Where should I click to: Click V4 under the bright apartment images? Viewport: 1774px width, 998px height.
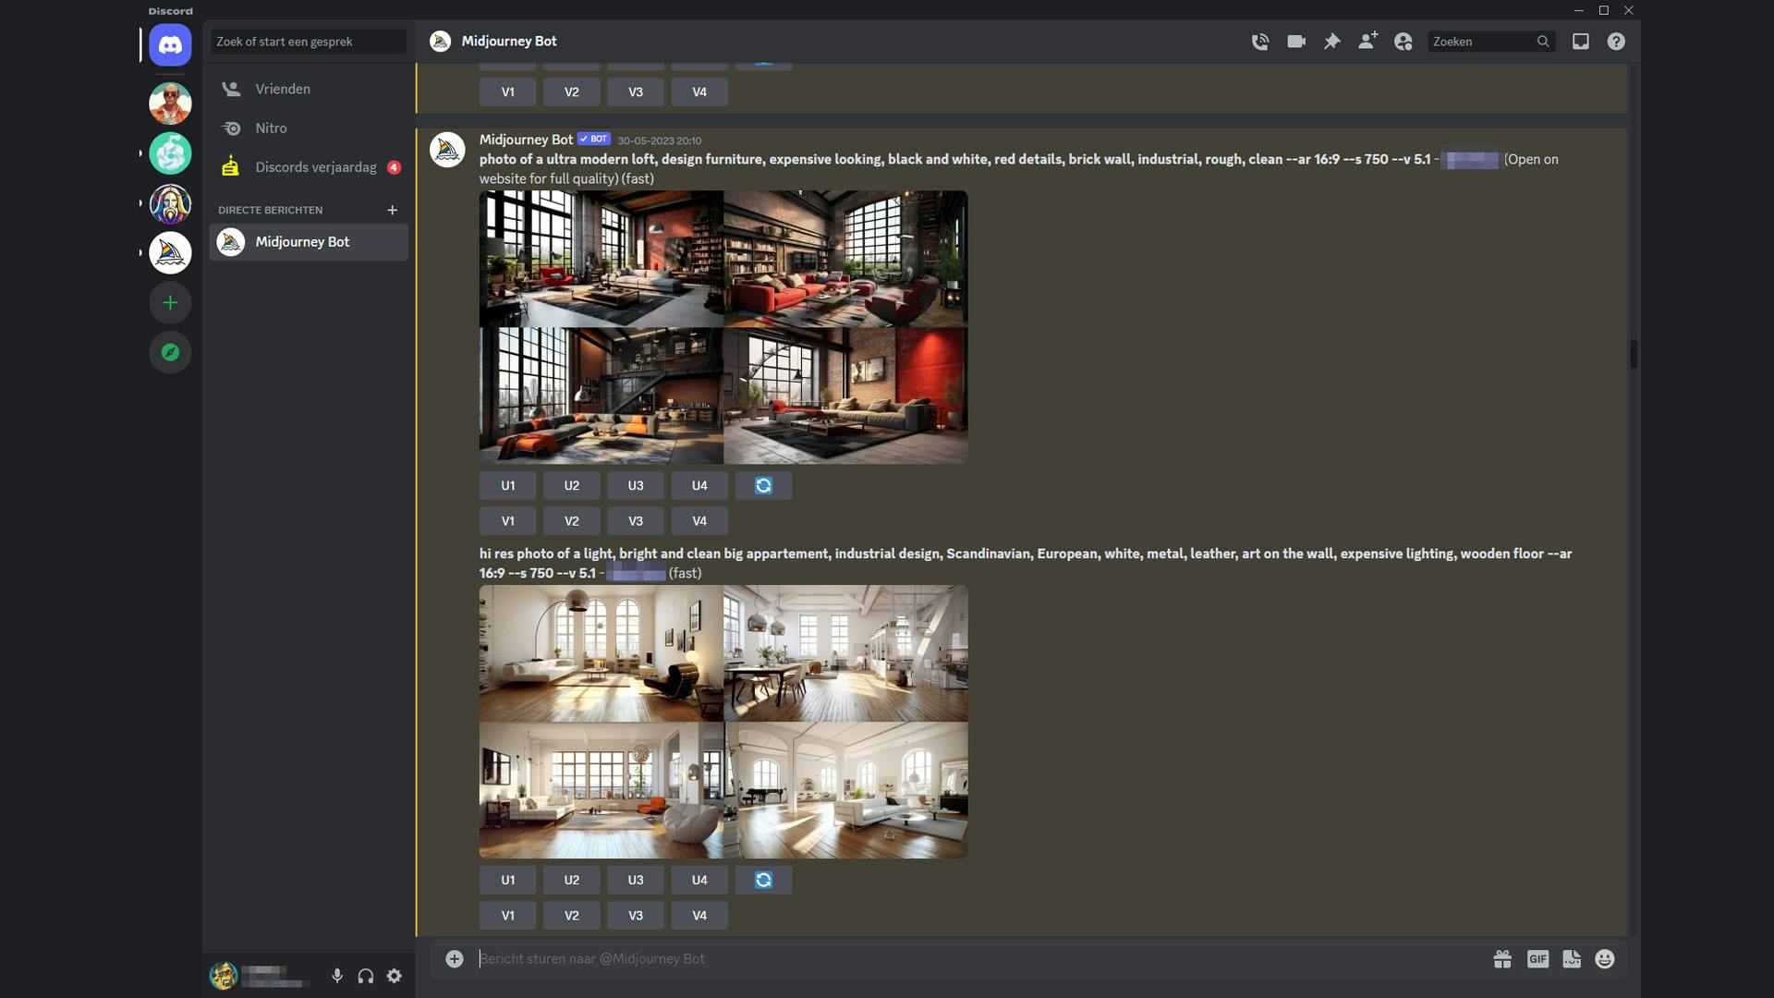(x=699, y=915)
